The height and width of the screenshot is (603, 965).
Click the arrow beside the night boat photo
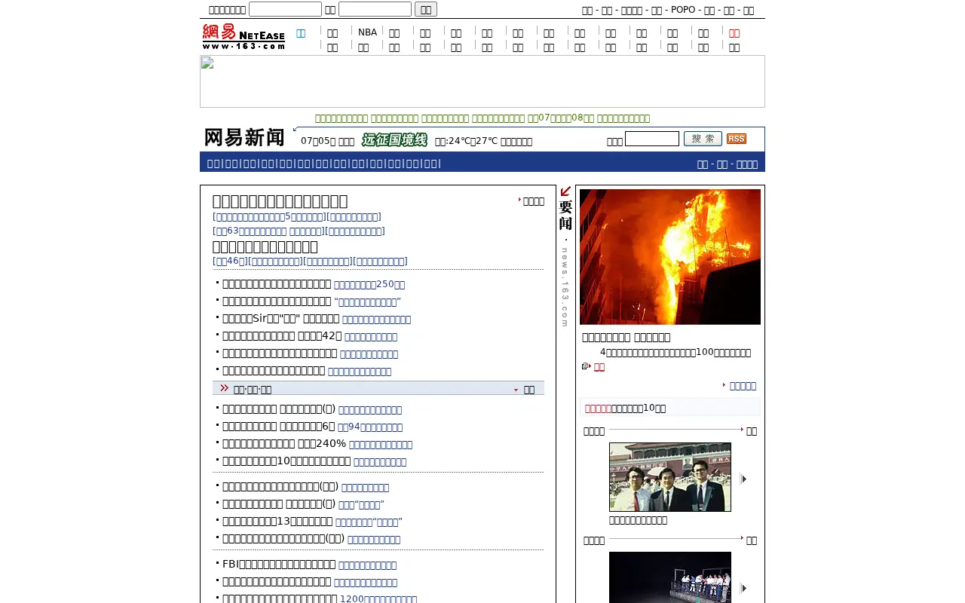tap(743, 588)
